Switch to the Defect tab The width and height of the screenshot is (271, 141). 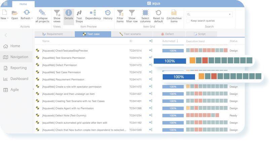click(x=167, y=34)
